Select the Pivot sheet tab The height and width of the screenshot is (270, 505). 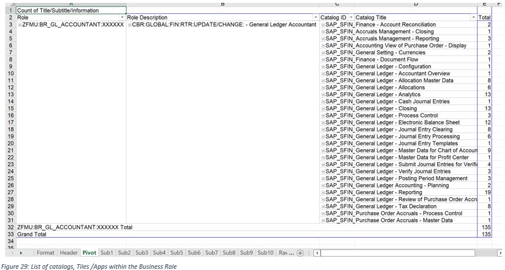pos(89,253)
